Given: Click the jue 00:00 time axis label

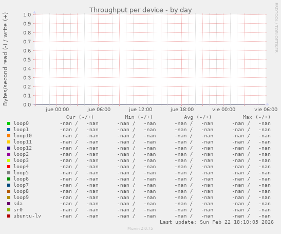Looking at the screenshot, I should [57, 110].
